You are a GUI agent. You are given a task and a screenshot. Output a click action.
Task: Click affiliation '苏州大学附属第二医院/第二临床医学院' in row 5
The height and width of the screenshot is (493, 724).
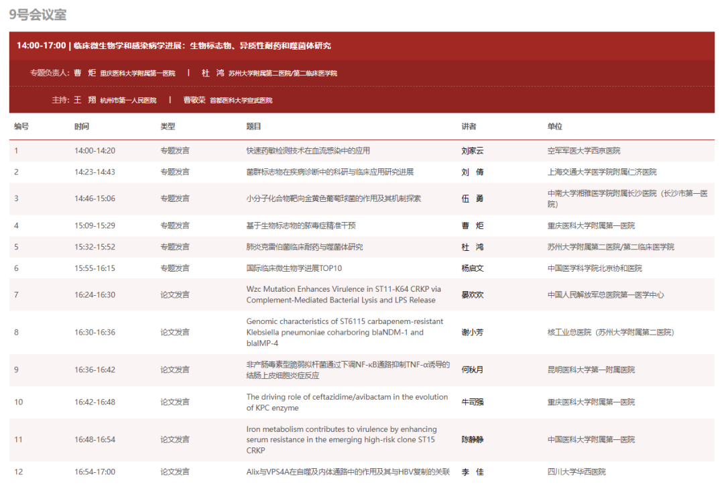click(611, 247)
